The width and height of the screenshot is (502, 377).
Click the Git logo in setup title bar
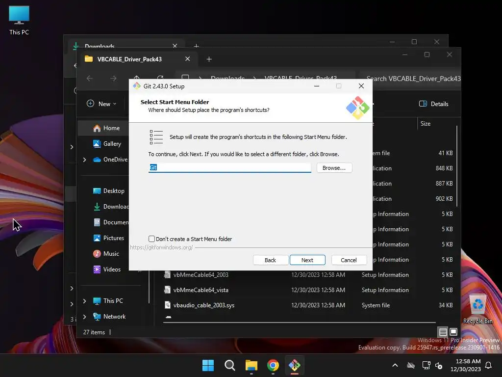pyautogui.click(x=137, y=86)
